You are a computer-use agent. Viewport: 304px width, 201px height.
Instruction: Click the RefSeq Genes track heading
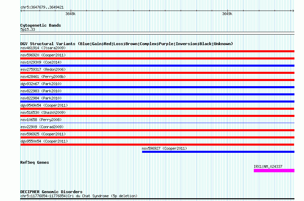pyautogui.click(x=34, y=162)
